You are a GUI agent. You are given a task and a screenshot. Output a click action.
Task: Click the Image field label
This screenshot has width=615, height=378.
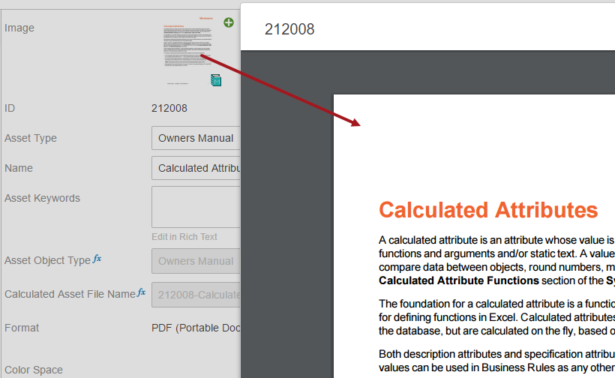19,28
